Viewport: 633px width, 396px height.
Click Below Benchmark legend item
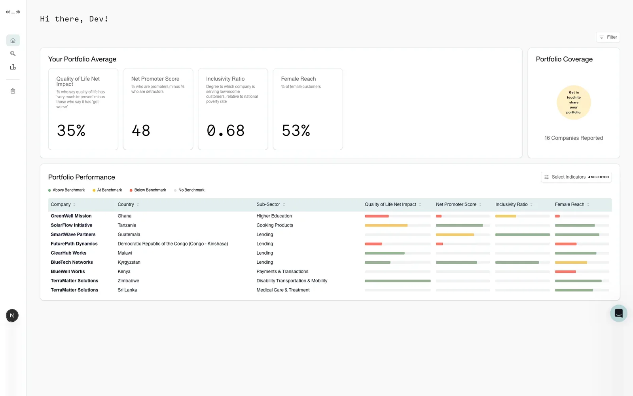pos(148,190)
